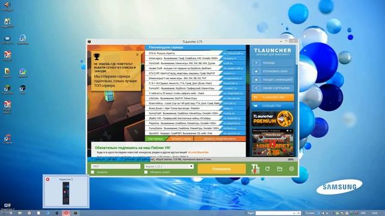385x216 pixels.
Task: Open the install skins sidebar item
Action: pyautogui.click(x=273, y=71)
